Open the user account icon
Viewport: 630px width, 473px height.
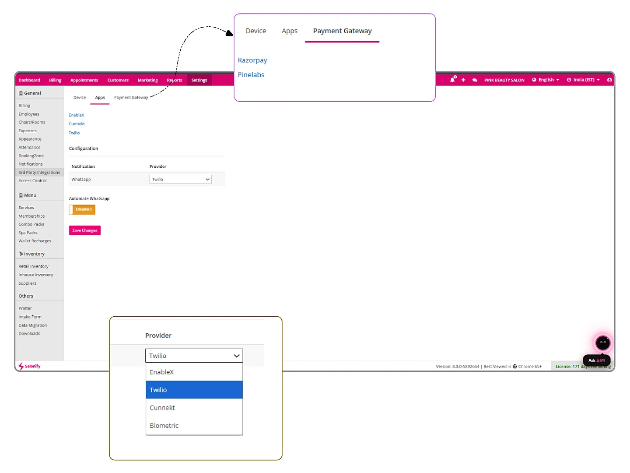click(x=609, y=80)
